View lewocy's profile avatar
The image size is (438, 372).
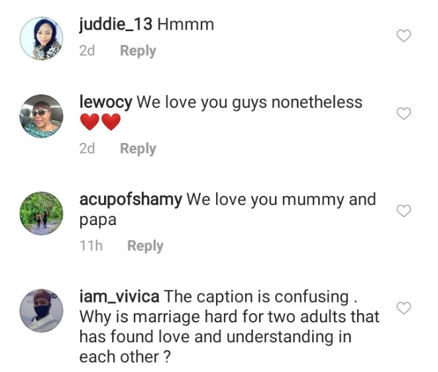(x=42, y=116)
